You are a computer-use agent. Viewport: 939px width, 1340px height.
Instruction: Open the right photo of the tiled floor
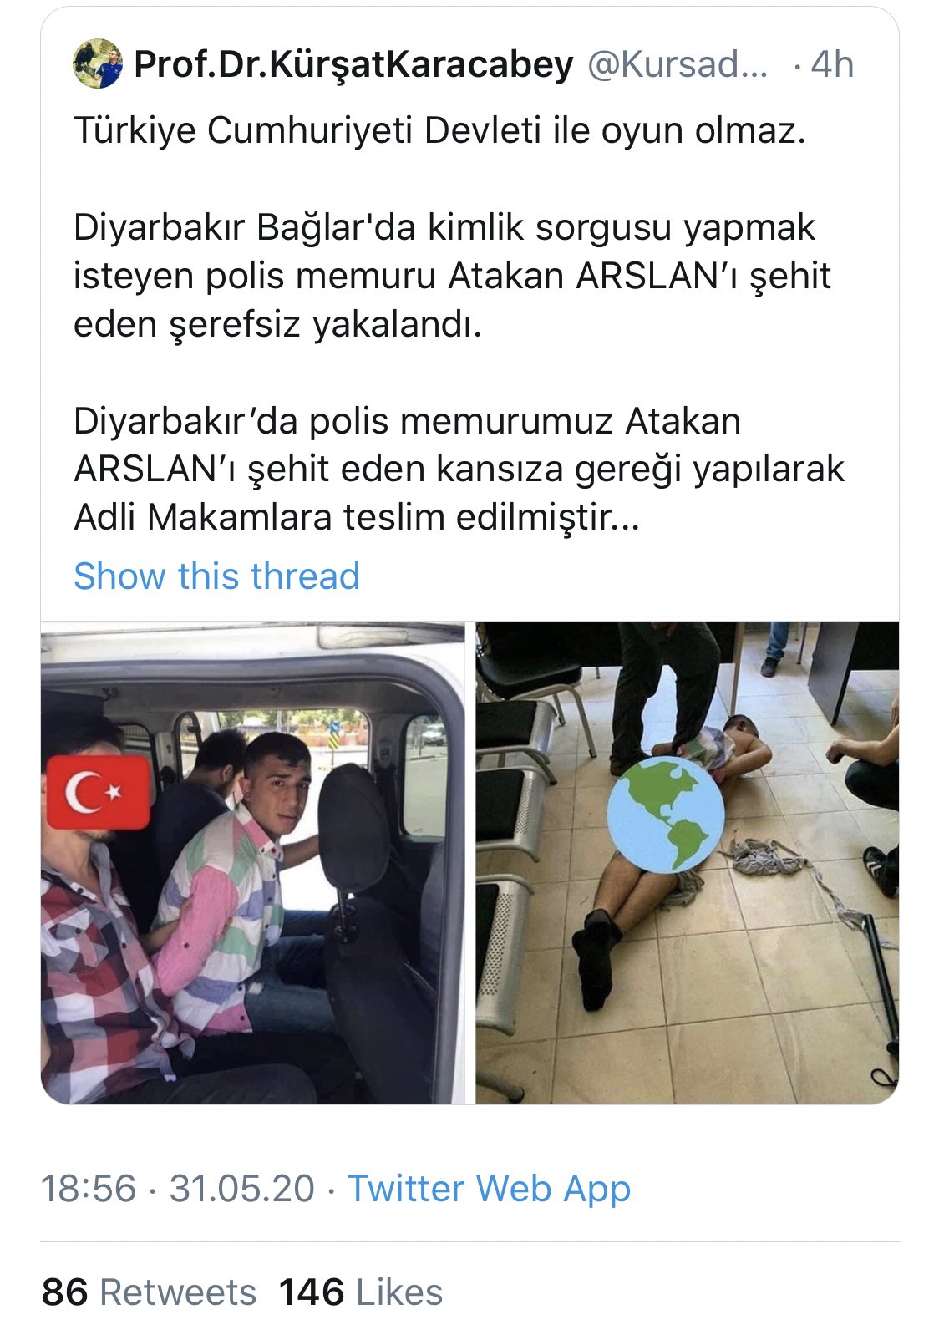coord(688,862)
